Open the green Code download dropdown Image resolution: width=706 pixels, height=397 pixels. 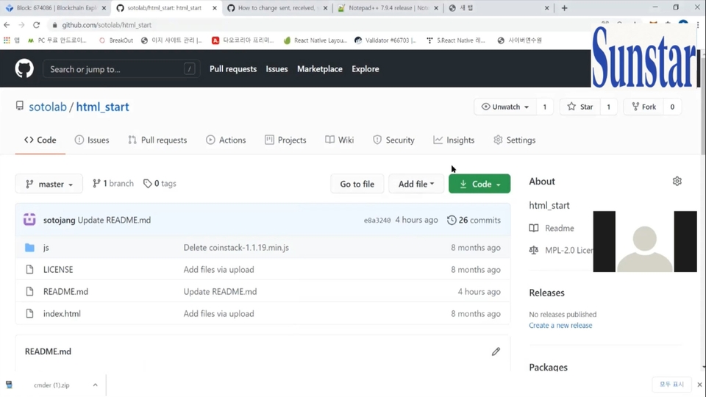coord(479,184)
